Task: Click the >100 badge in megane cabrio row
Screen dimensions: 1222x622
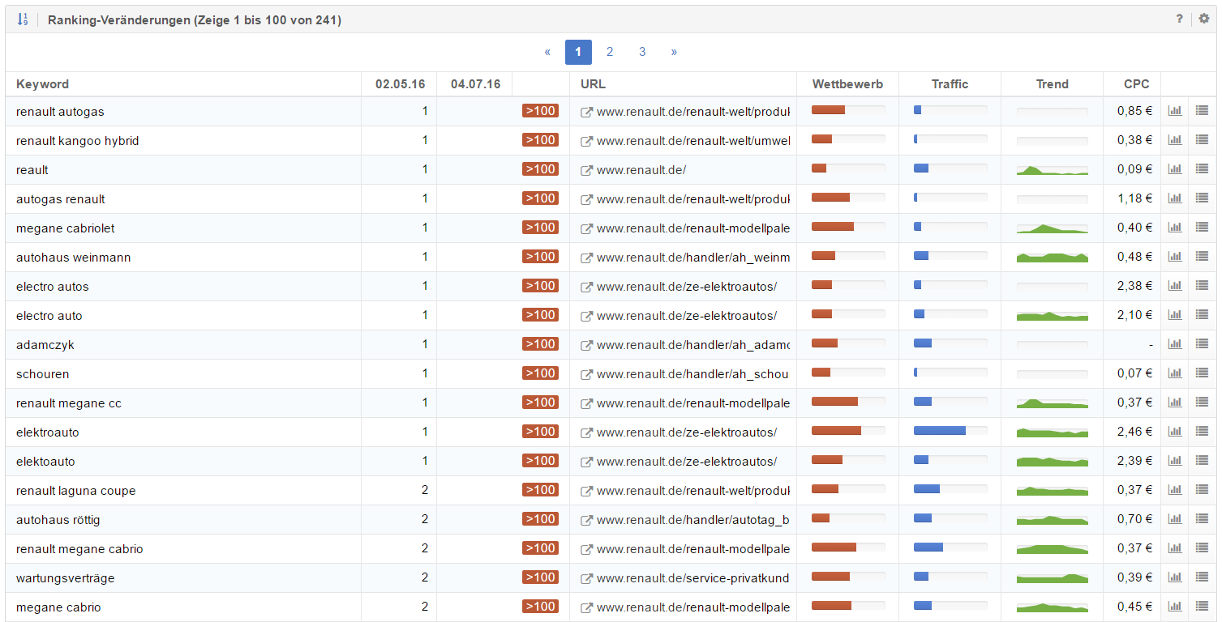Action: [540, 607]
